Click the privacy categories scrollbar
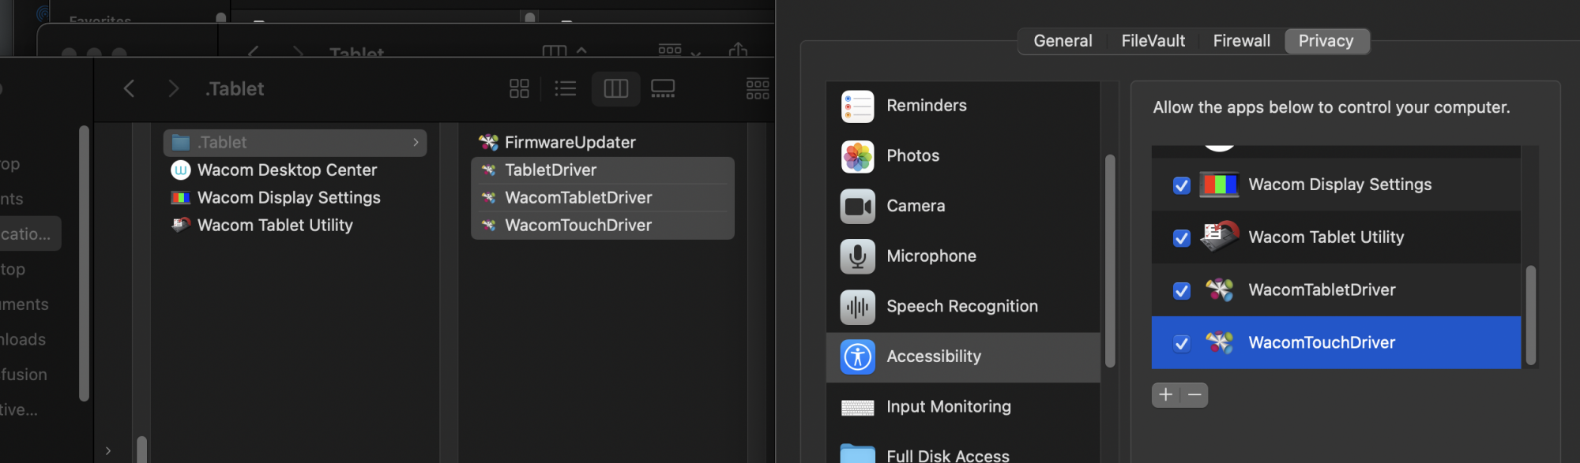 coord(1110,260)
